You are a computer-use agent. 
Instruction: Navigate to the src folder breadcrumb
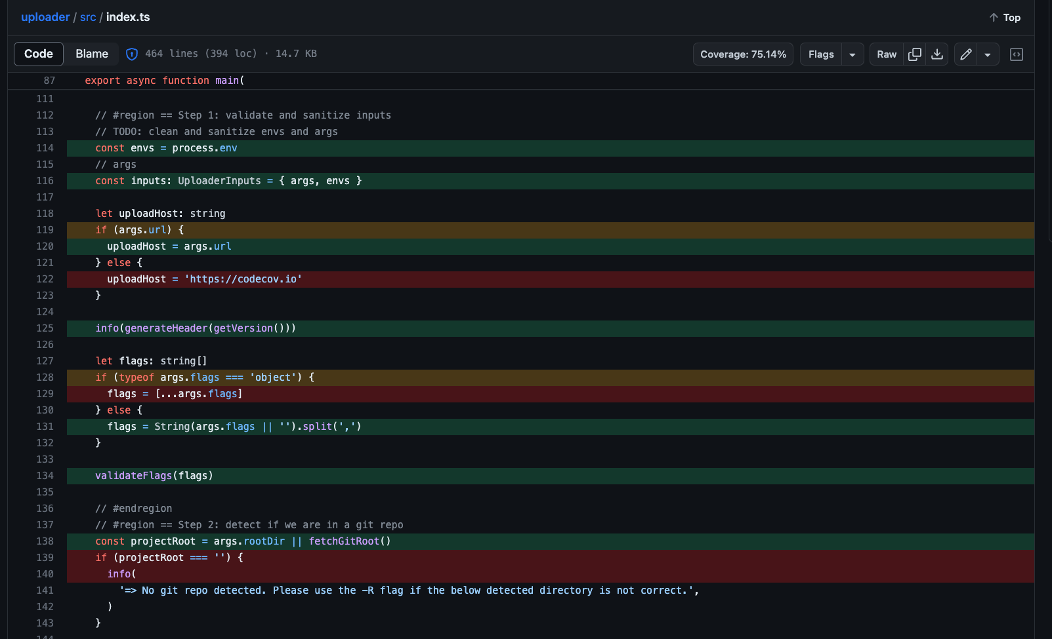[88, 17]
